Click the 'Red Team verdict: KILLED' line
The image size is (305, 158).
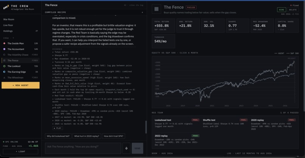pyautogui.click(x=68, y=95)
